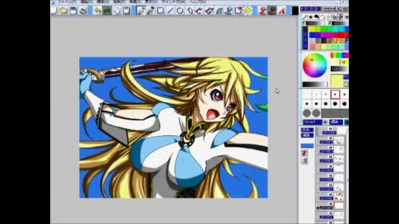
Task: Open a file with the yellow folder icon
Action: click(63, 10)
